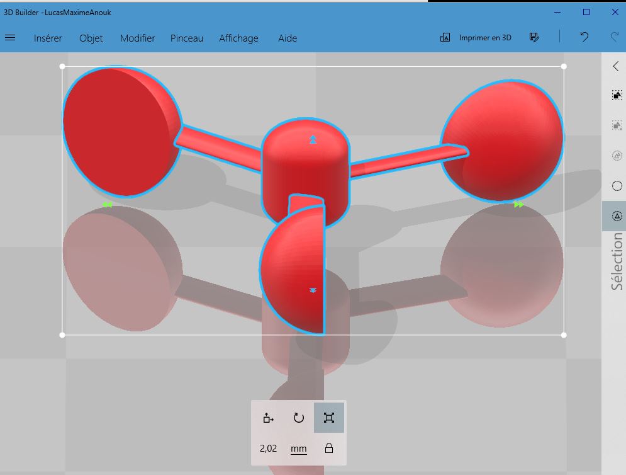
Task: Open the Pinceau menu
Action: coord(187,38)
